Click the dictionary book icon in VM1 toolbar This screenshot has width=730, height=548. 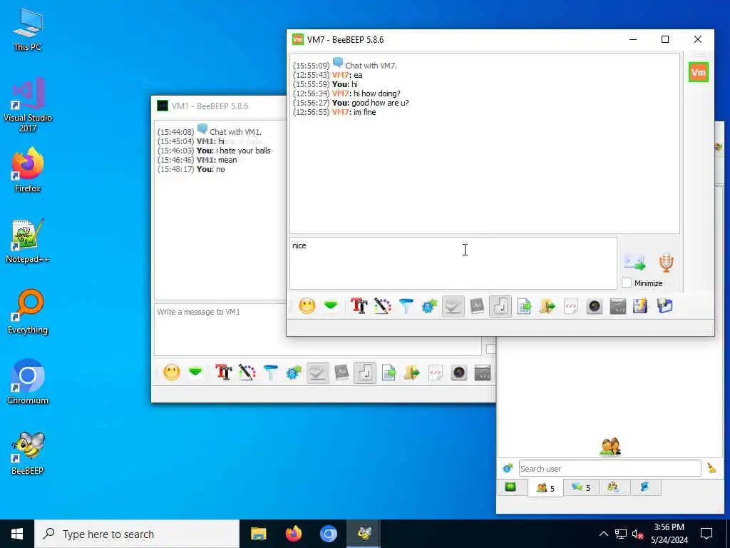pos(341,372)
